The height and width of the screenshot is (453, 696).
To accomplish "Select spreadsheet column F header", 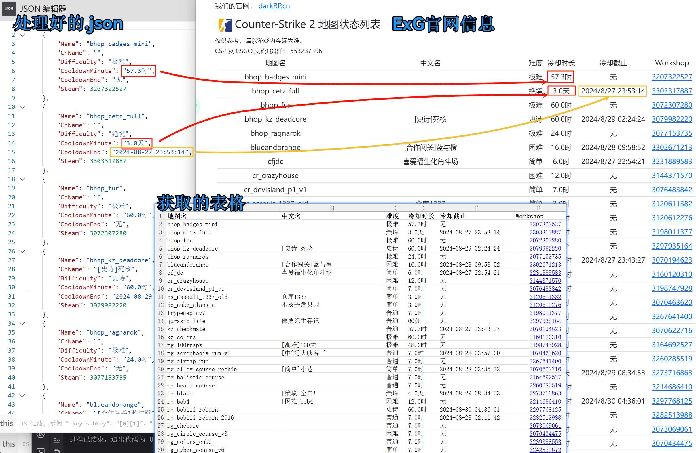I will pos(538,208).
